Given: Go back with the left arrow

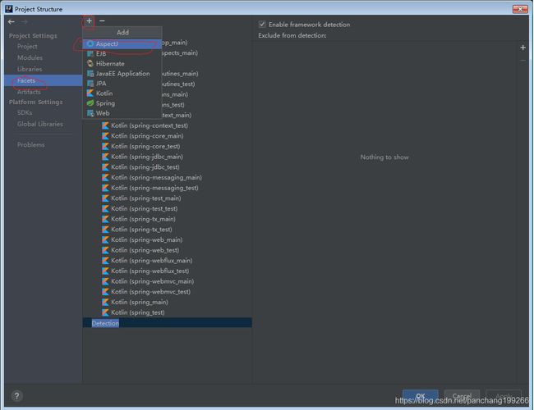Looking at the screenshot, I should point(12,22).
